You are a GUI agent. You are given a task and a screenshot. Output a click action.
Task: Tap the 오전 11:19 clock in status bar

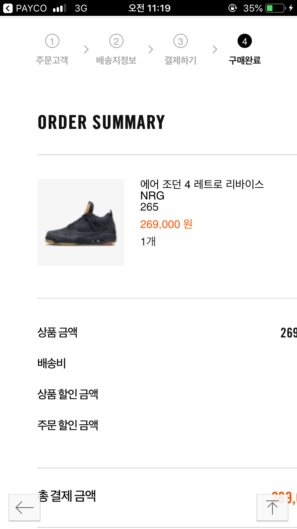[149, 8]
